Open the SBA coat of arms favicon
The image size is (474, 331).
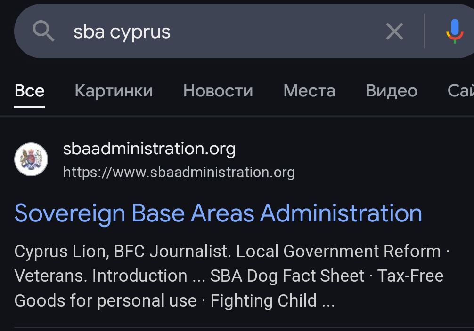[x=31, y=159]
